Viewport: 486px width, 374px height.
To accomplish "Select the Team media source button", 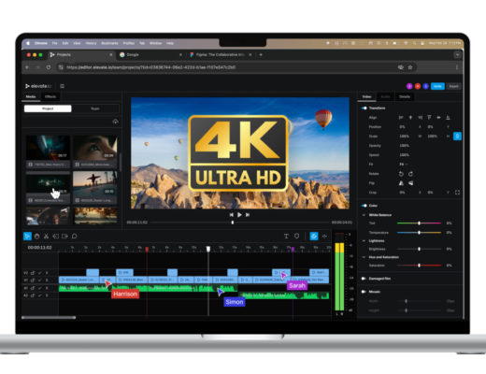I will (x=95, y=108).
